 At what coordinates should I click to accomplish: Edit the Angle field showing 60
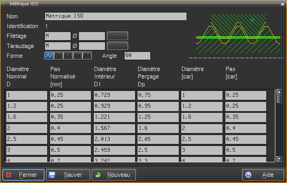(x=137, y=56)
